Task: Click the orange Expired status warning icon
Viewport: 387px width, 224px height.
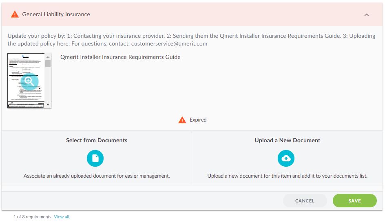Action: click(x=182, y=120)
